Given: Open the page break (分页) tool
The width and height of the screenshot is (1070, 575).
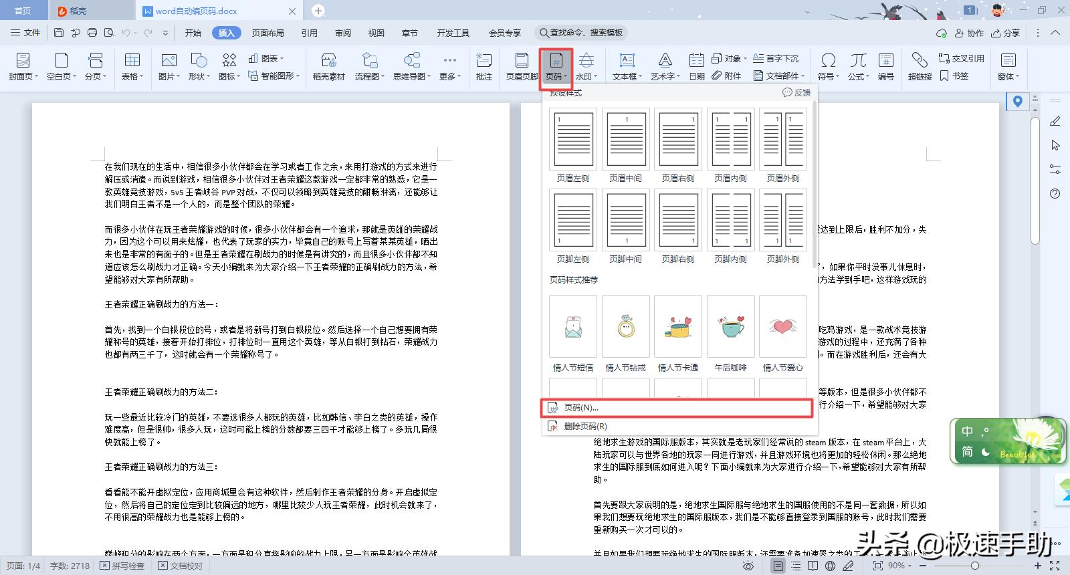Looking at the screenshot, I should pyautogui.click(x=96, y=67).
